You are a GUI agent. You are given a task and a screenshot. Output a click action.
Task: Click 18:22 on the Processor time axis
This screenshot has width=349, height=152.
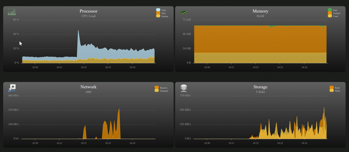tap(84, 67)
